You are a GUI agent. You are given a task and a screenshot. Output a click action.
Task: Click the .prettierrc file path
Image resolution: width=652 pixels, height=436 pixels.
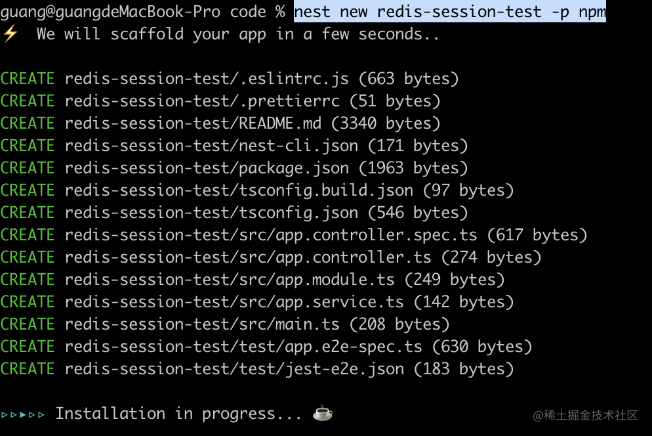(202, 101)
